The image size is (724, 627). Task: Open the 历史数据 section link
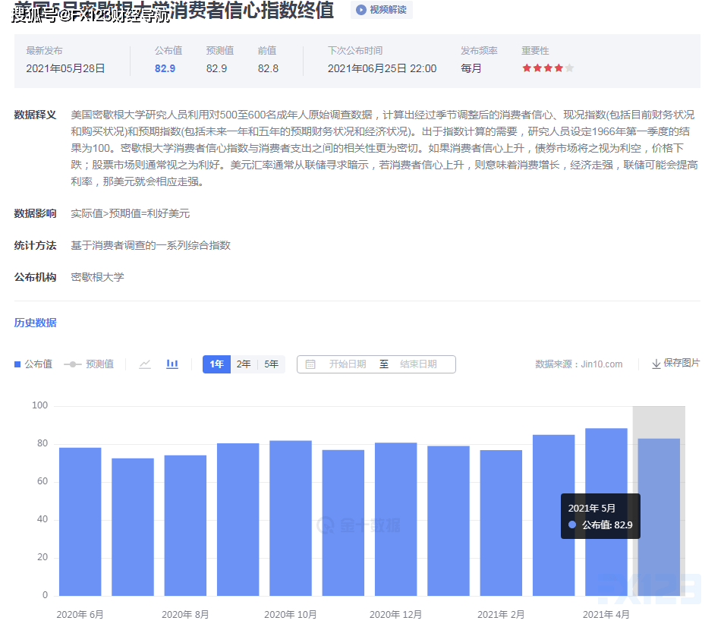pos(35,323)
